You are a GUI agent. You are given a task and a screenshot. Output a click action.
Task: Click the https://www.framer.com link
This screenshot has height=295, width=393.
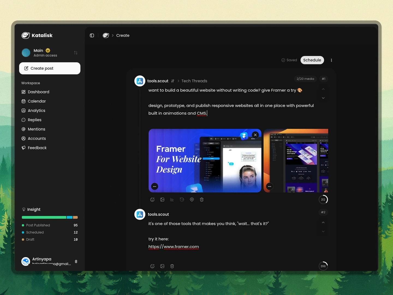[x=174, y=247]
